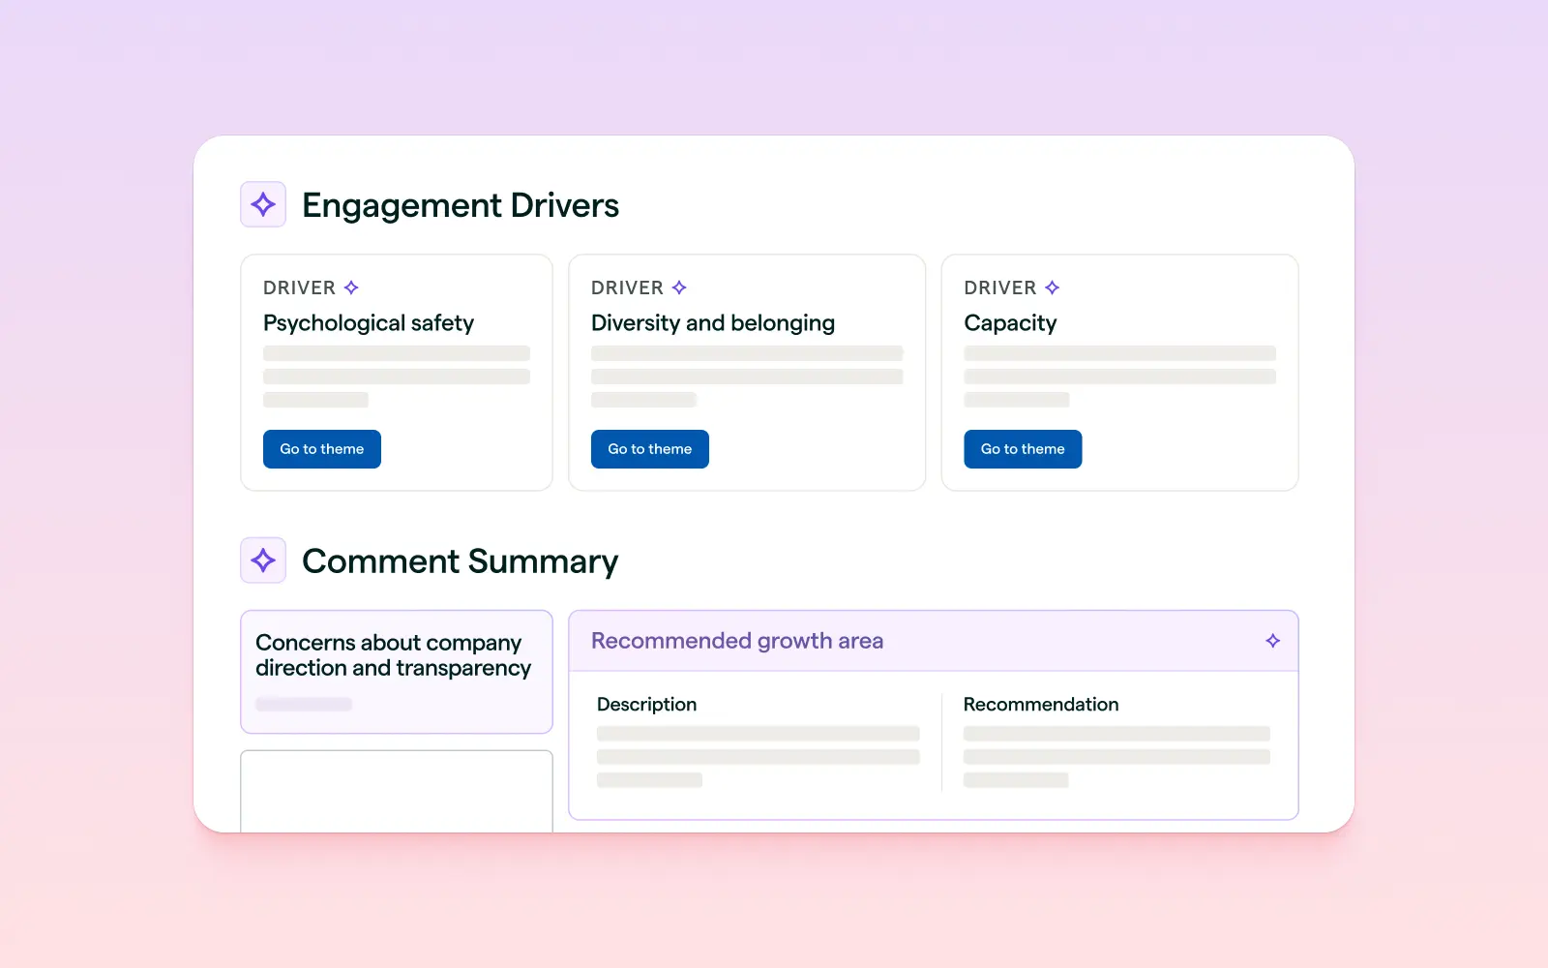Click the sparkle icon in Recommended growth area header
Viewport: 1548px width, 968px height.
(x=1272, y=641)
